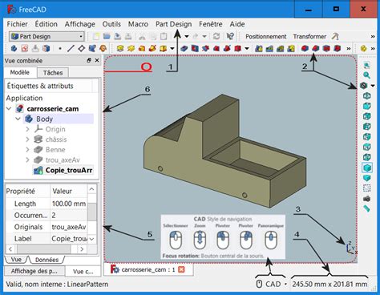Viewport: 380px width, 295px height.
Task: Click the box selection dashed-square icon
Action: pos(366,188)
